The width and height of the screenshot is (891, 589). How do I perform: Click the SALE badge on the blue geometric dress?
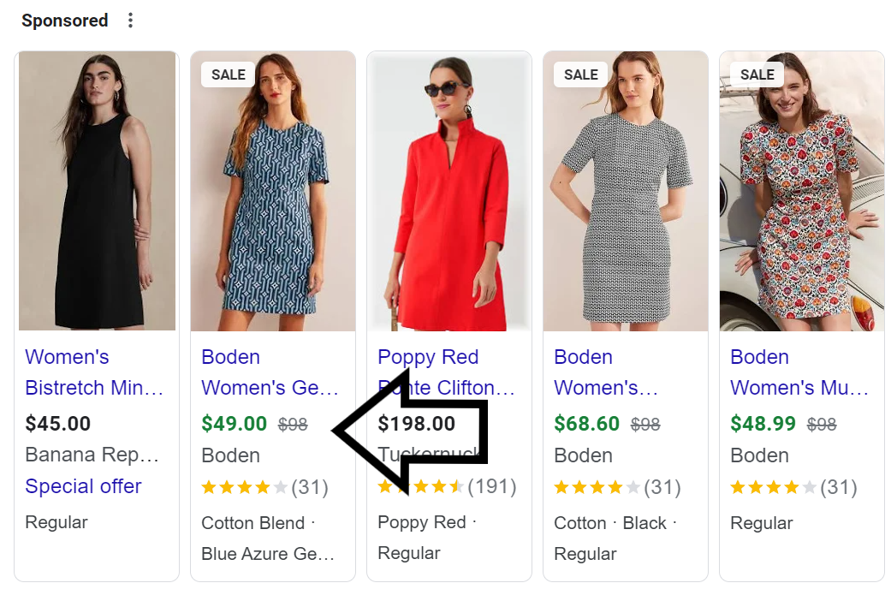228,74
